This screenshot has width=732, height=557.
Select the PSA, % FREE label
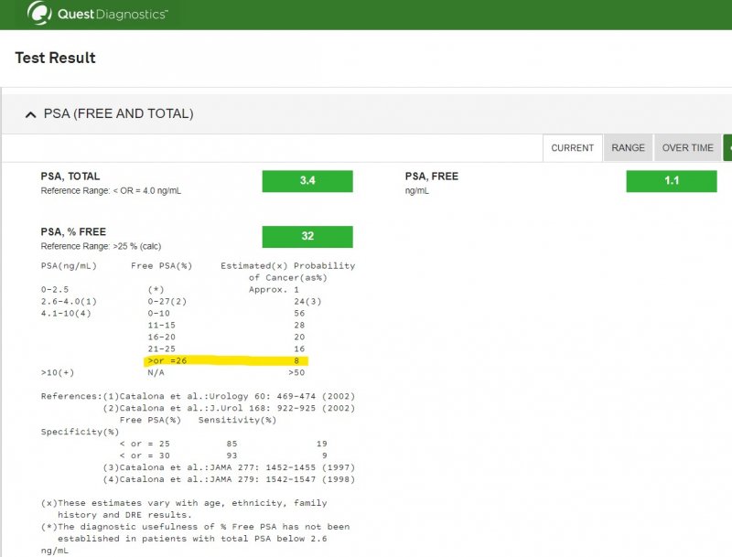(73, 231)
